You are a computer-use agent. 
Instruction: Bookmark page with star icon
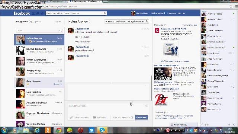point(231,6)
